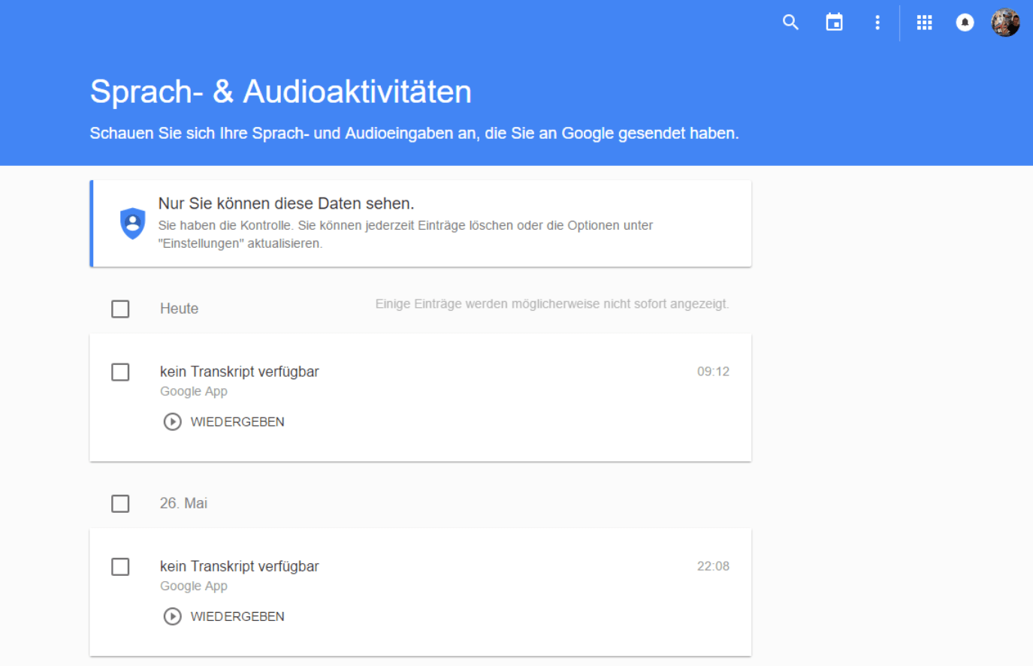Viewport: 1033px width, 666px height.
Task: Open the 22:08 'kein Transkript verfügbar' entry
Action: (x=239, y=566)
